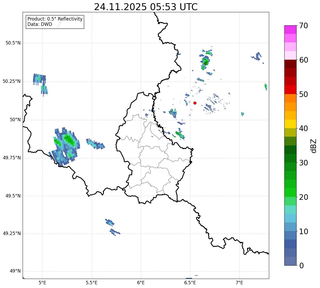Click the red station marker dot

tap(195, 103)
